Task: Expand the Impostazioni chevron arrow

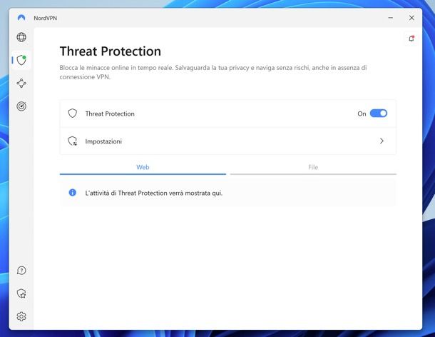Action: (x=382, y=141)
